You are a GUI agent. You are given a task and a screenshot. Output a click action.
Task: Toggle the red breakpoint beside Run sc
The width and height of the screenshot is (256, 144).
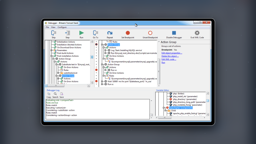(x=96, y=70)
